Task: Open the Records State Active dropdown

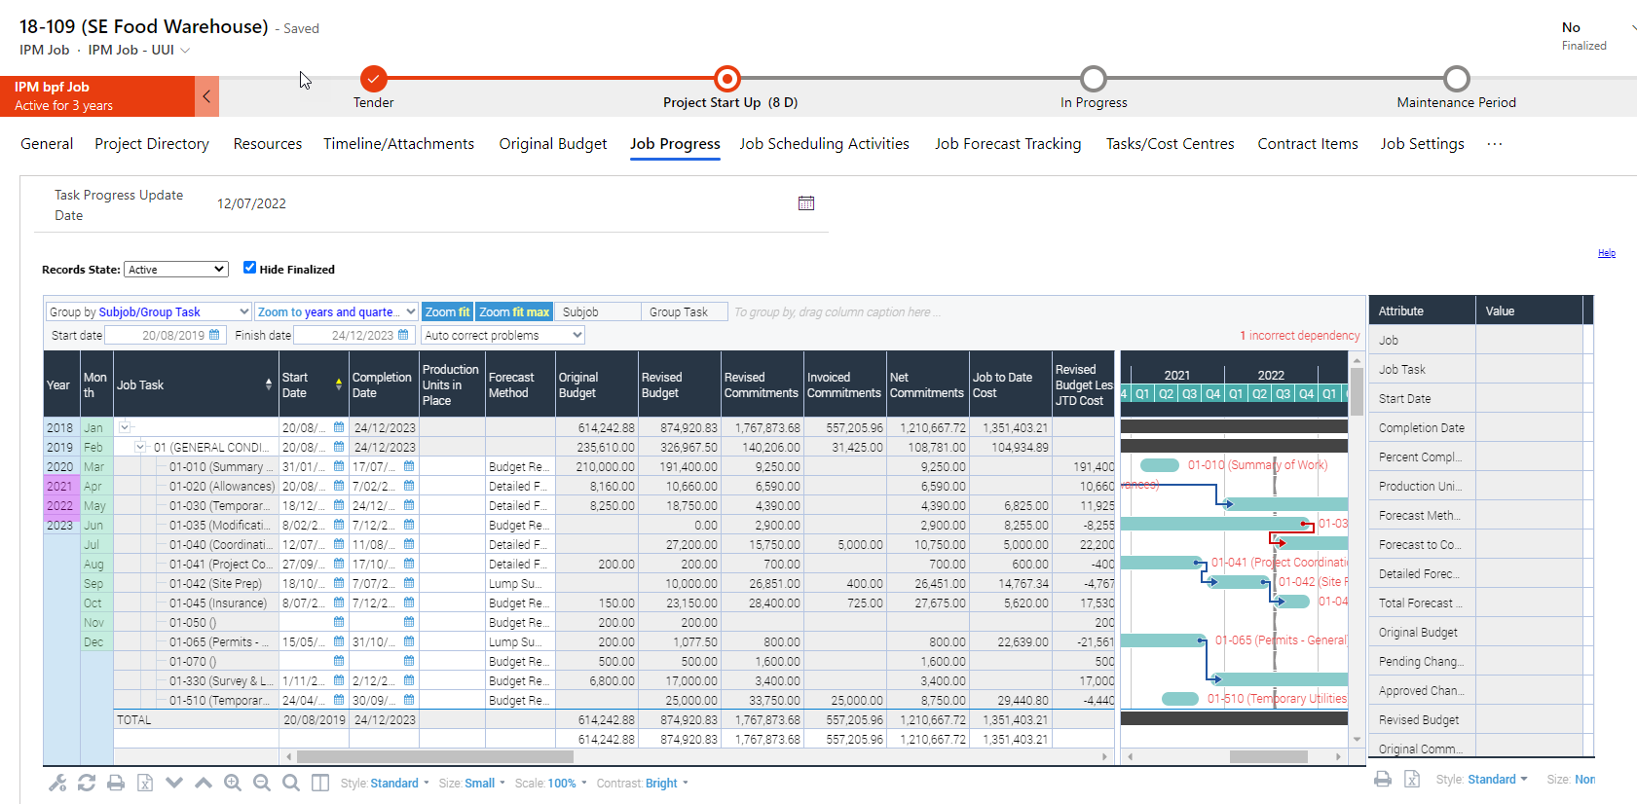Action: [176, 270]
